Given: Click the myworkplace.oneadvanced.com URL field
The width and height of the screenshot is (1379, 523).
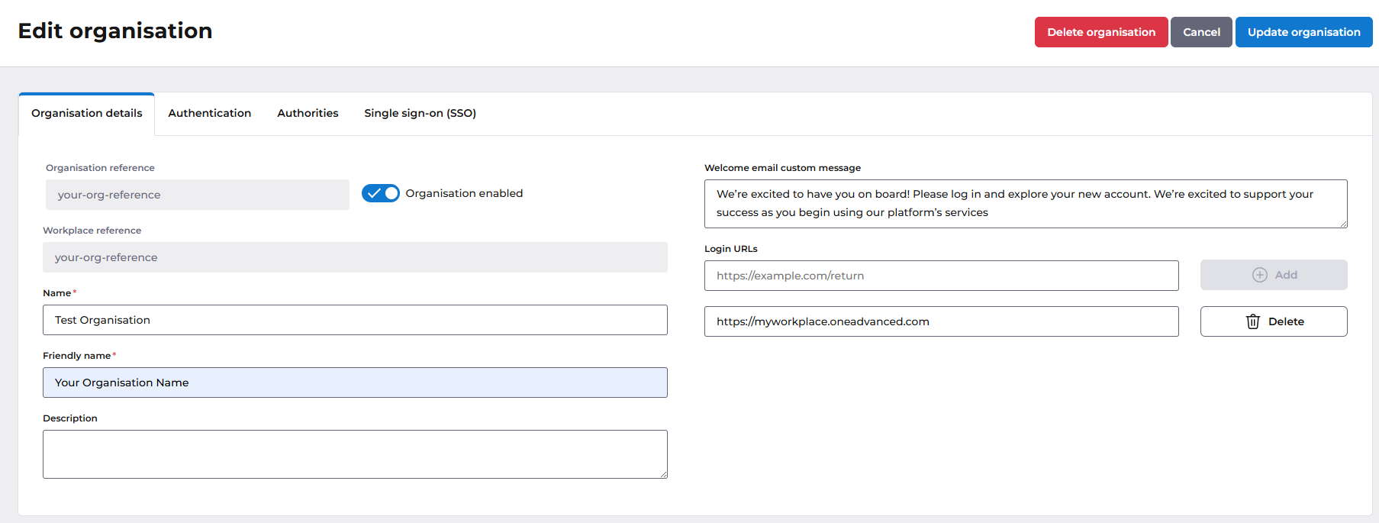Looking at the screenshot, I should click(941, 321).
